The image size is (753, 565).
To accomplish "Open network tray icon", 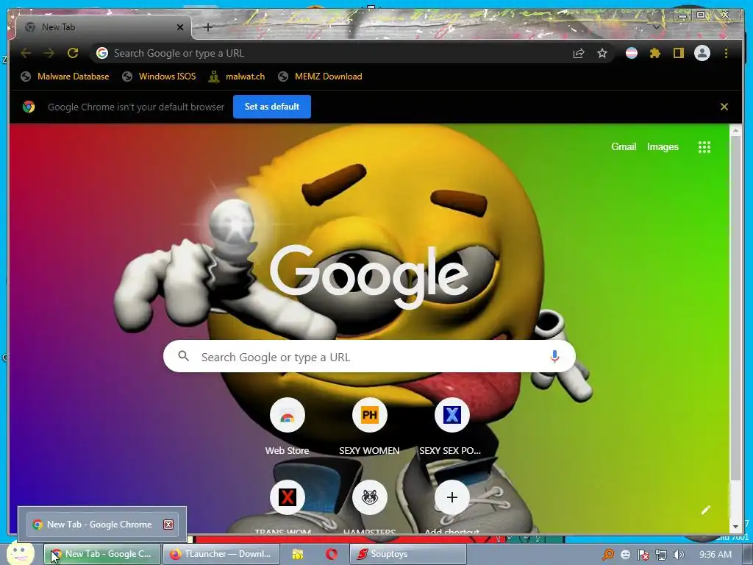I will click(x=661, y=555).
